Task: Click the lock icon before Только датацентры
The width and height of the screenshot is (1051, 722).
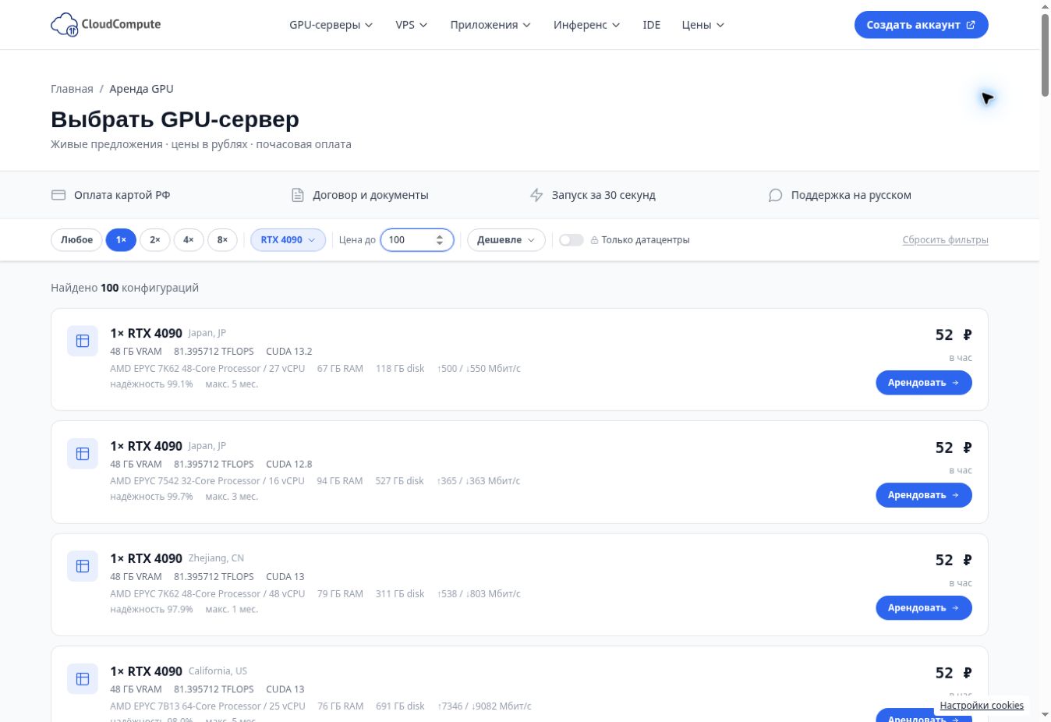Action: click(594, 240)
